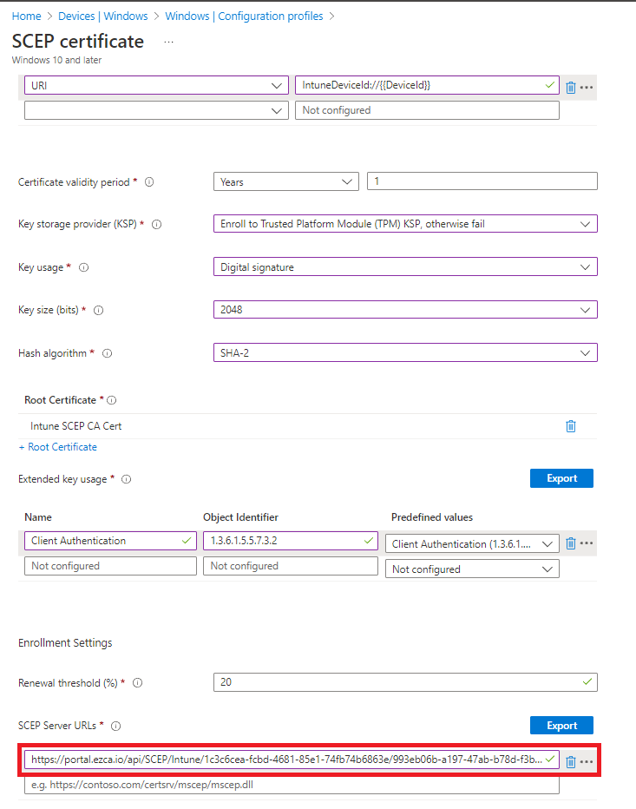The height and width of the screenshot is (809, 636).
Task: Delete the Intune SCEP CA Cert
Action: click(571, 426)
